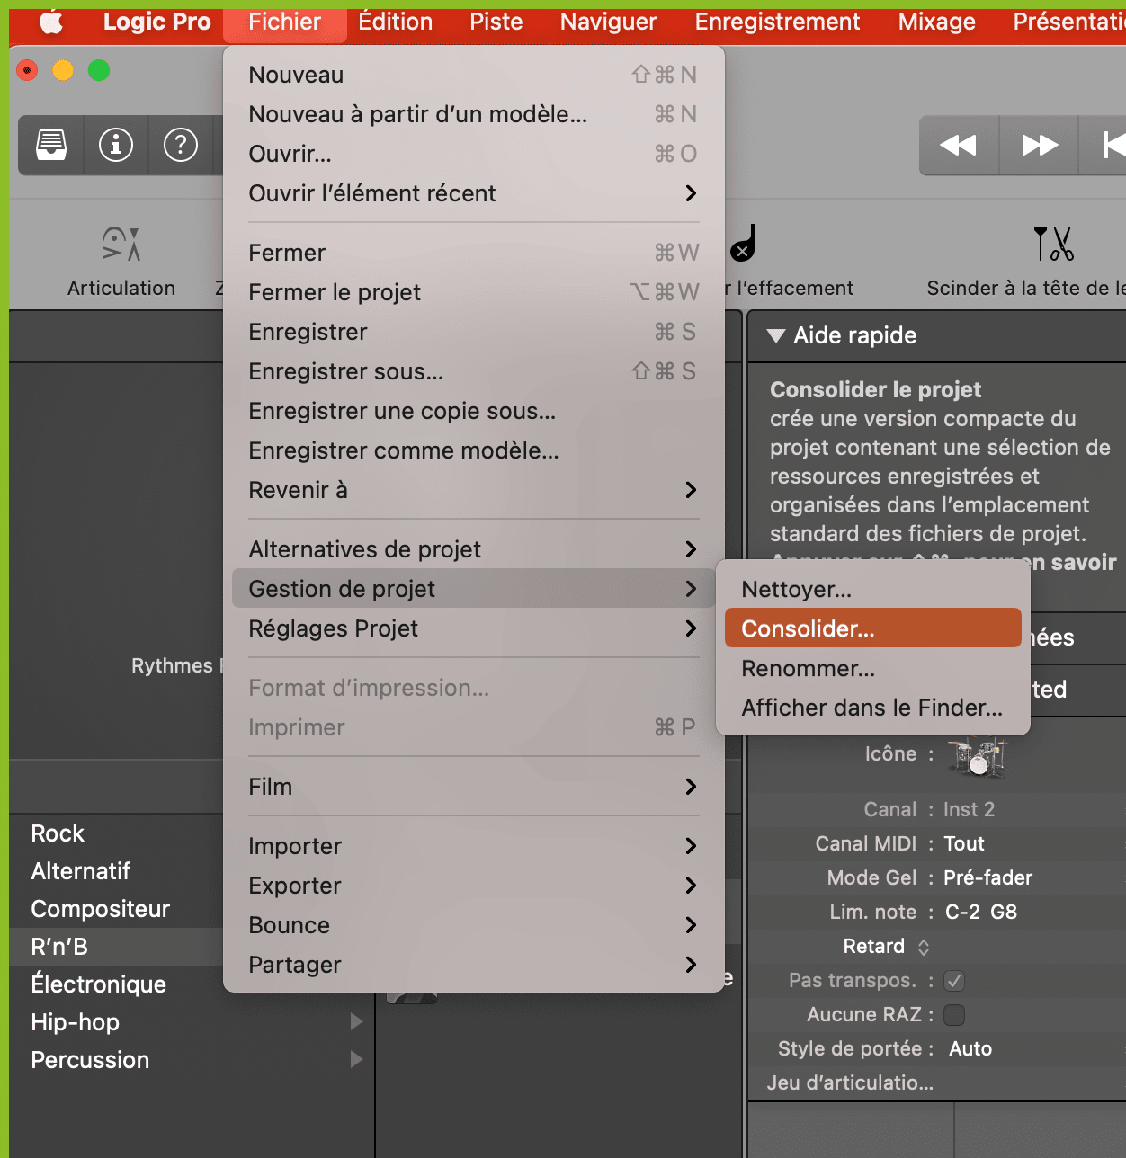Collapse the Aide rapide disclosure triangle

pos(775,335)
